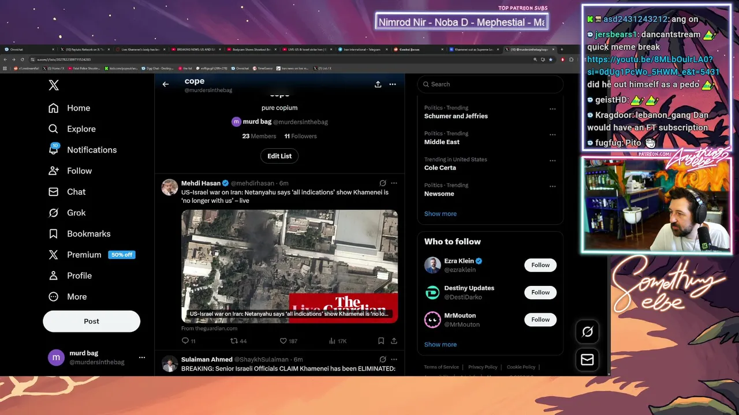Image resolution: width=739 pixels, height=415 pixels.
Task: Open YouTube link in stream chat
Action: 654,66
